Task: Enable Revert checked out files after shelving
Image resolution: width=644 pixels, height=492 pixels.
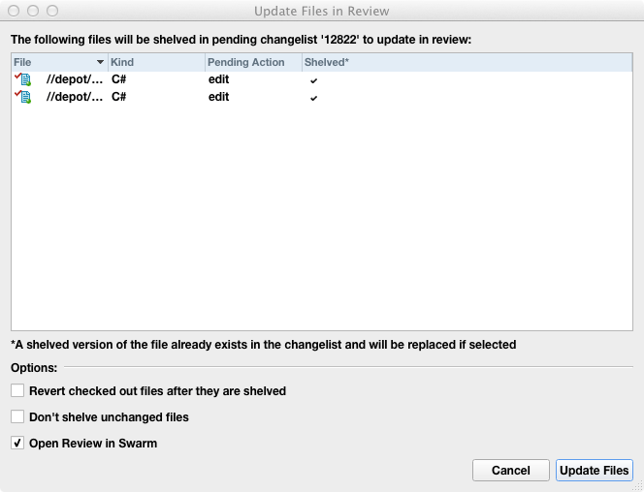Action: [x=17, y=391]
